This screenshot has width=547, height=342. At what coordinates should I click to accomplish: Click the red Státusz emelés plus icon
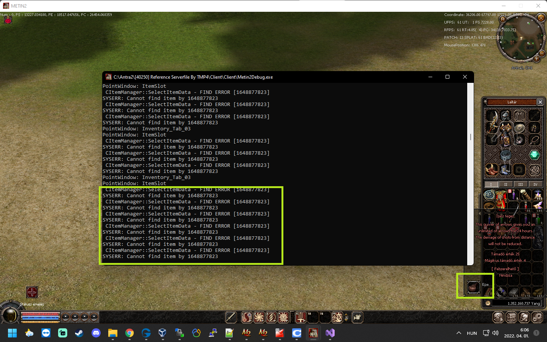click(32, 292)
